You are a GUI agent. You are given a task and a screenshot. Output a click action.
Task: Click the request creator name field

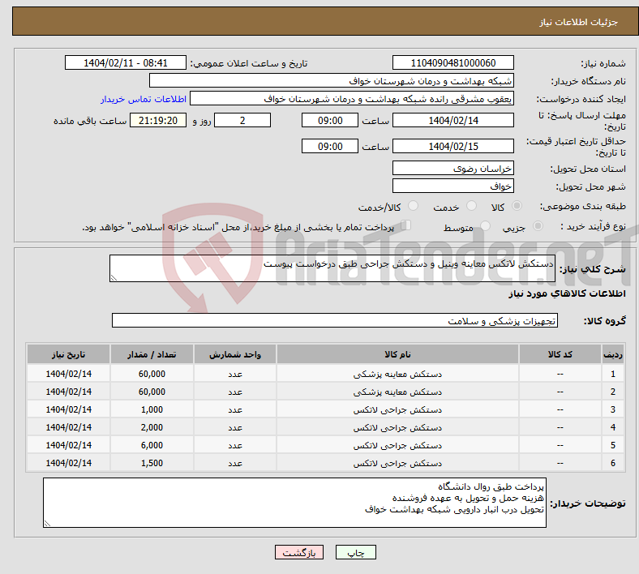coord(352,99)
